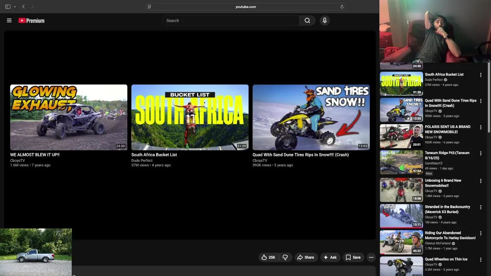Open the South Africa Bucket List end-screen thumbnail
The height and width of the screenshot is (276, 491).
tap(190, 117)
